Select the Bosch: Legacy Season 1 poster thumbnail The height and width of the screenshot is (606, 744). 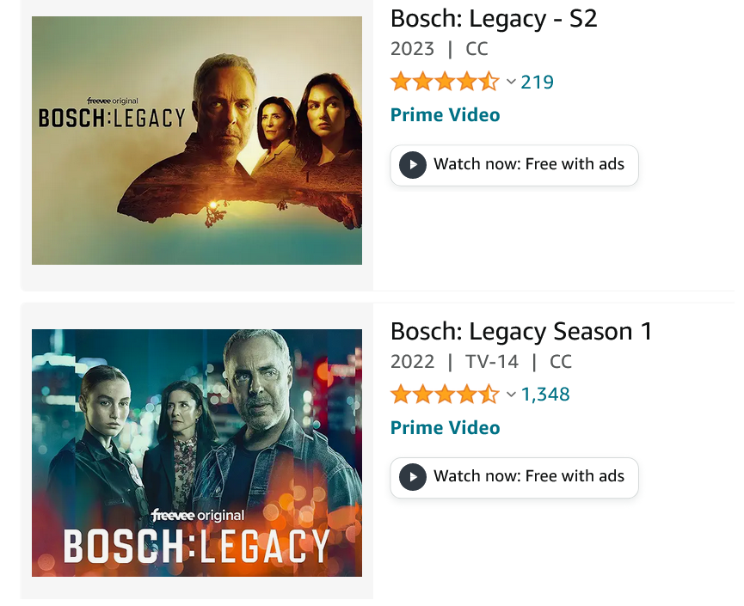tap(197, 453)
